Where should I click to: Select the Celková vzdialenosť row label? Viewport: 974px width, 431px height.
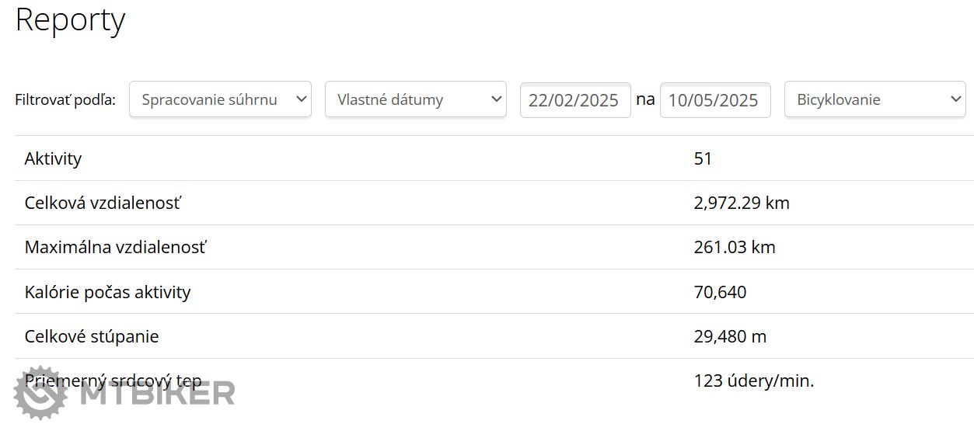coord(103,203)
